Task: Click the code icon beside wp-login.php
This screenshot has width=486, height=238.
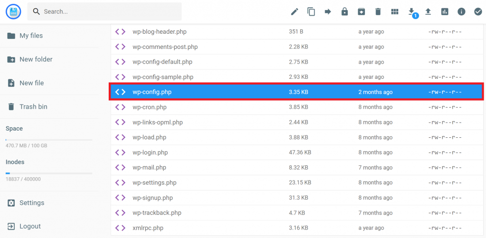Action: point(120,152)
